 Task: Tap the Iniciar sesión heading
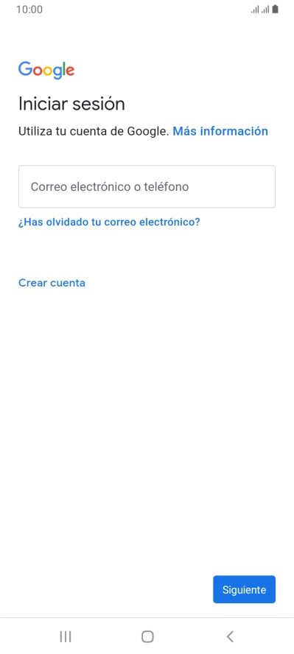pyautogui.click(x=71, y=104)
